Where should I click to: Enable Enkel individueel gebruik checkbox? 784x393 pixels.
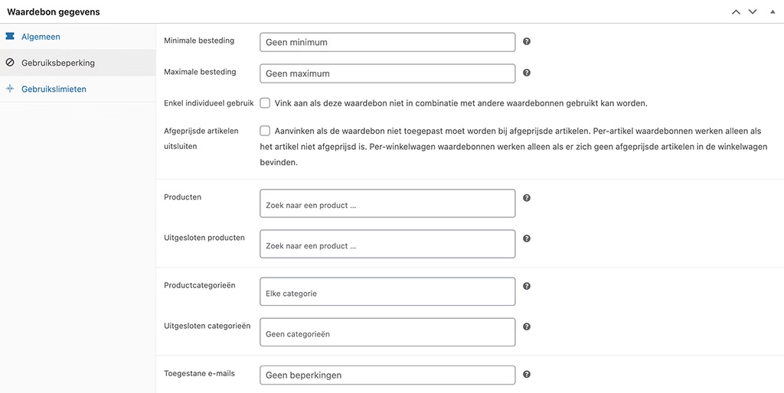(265, 102)
